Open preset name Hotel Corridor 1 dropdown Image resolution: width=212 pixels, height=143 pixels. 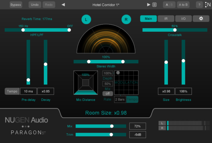tap(106, 5)
